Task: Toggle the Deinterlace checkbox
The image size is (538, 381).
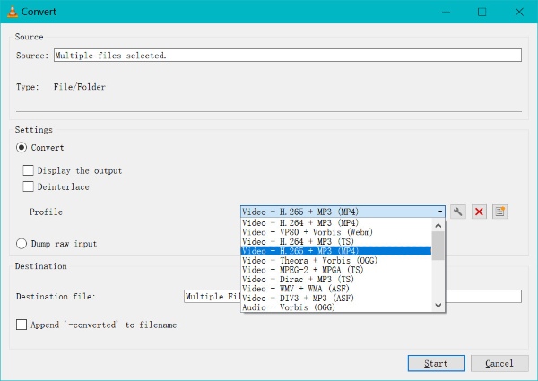Action: 29,186
